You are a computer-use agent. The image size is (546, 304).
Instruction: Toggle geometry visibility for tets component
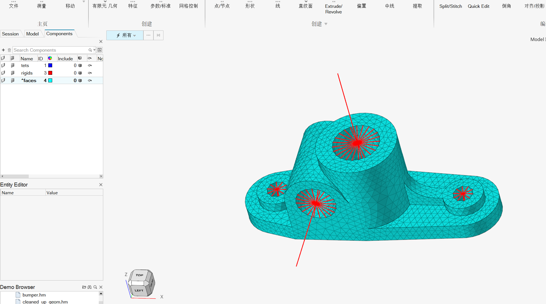click(3, 65)
